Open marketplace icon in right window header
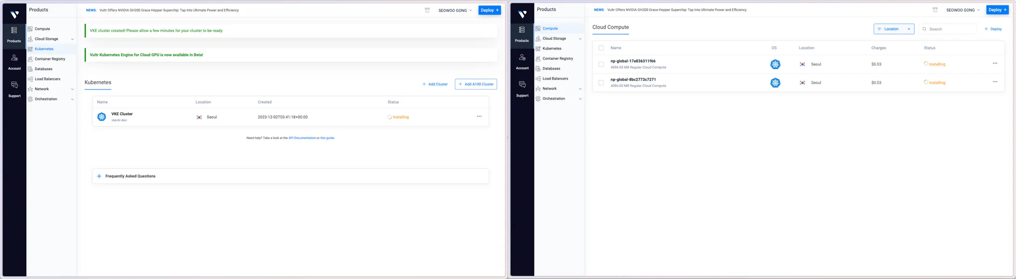The height and width of the screenshot is (279, 1016). 935,10
